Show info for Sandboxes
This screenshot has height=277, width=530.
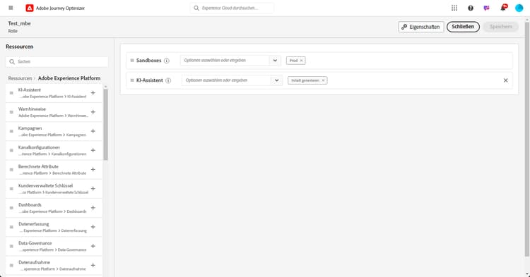pyautogui.click(x=166, y=61)
